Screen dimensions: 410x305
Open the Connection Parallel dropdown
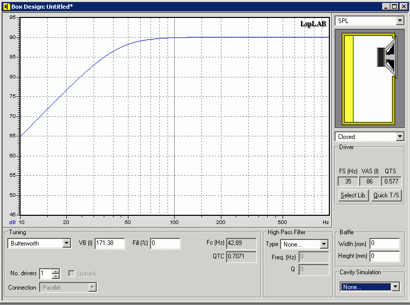(x=92, y=288)
